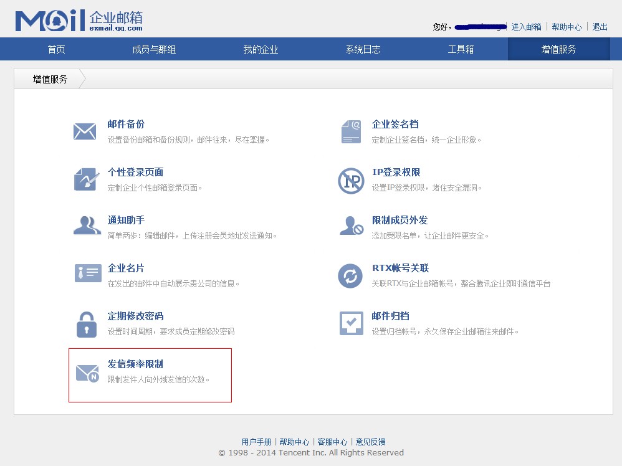Open the 工具箱 navigation tab

[x=461, y=49]
